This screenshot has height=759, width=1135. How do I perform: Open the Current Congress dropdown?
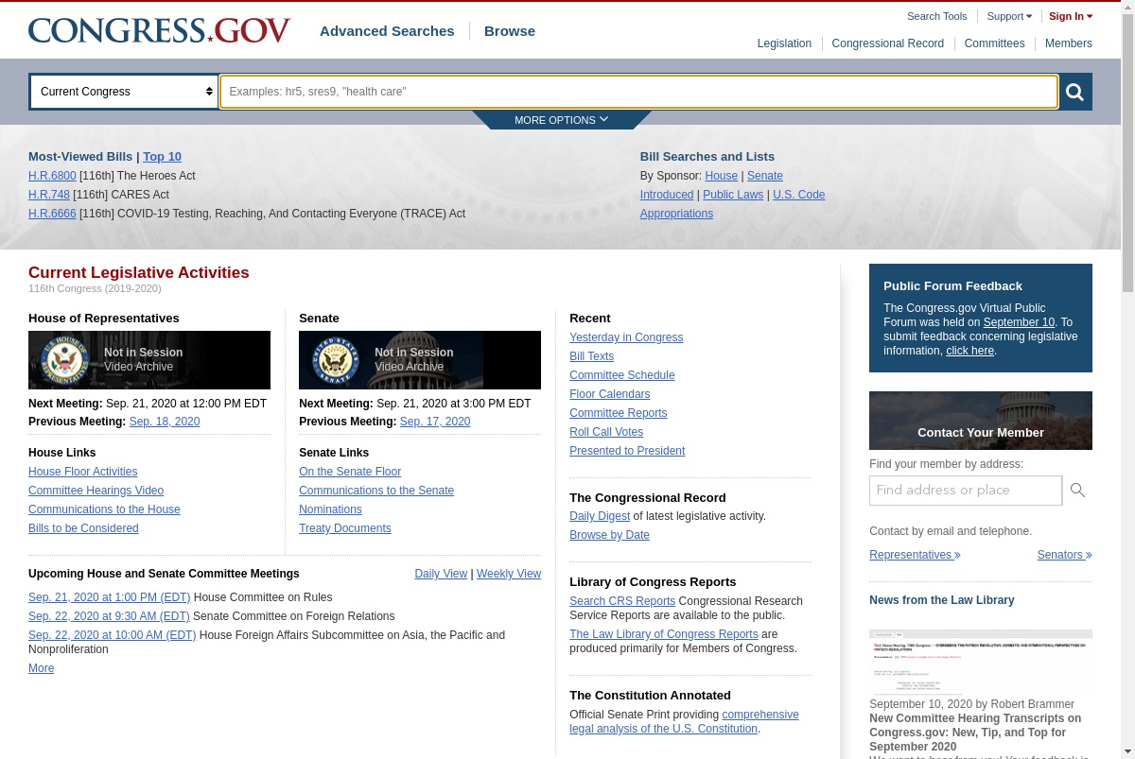pos(125,92)
